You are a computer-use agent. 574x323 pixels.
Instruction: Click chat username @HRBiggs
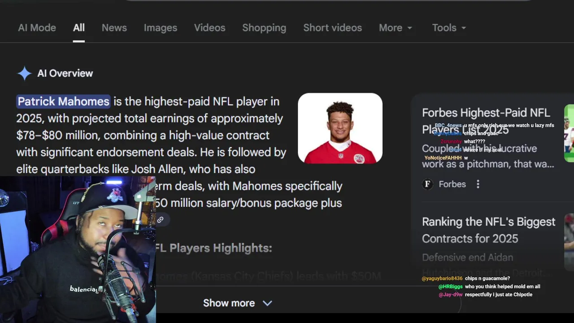450,287
